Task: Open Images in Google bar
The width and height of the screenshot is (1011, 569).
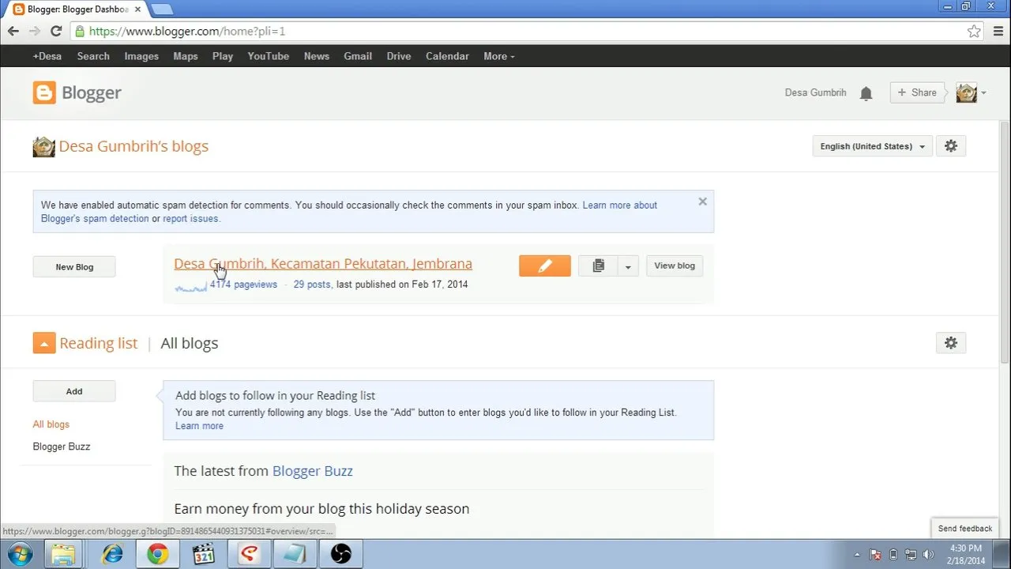Action: [141, 56]
